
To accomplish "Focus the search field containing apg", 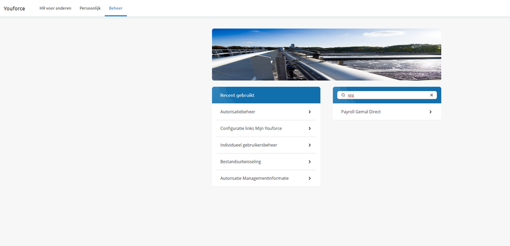I will pyautogui.click(x=387, y=95).
